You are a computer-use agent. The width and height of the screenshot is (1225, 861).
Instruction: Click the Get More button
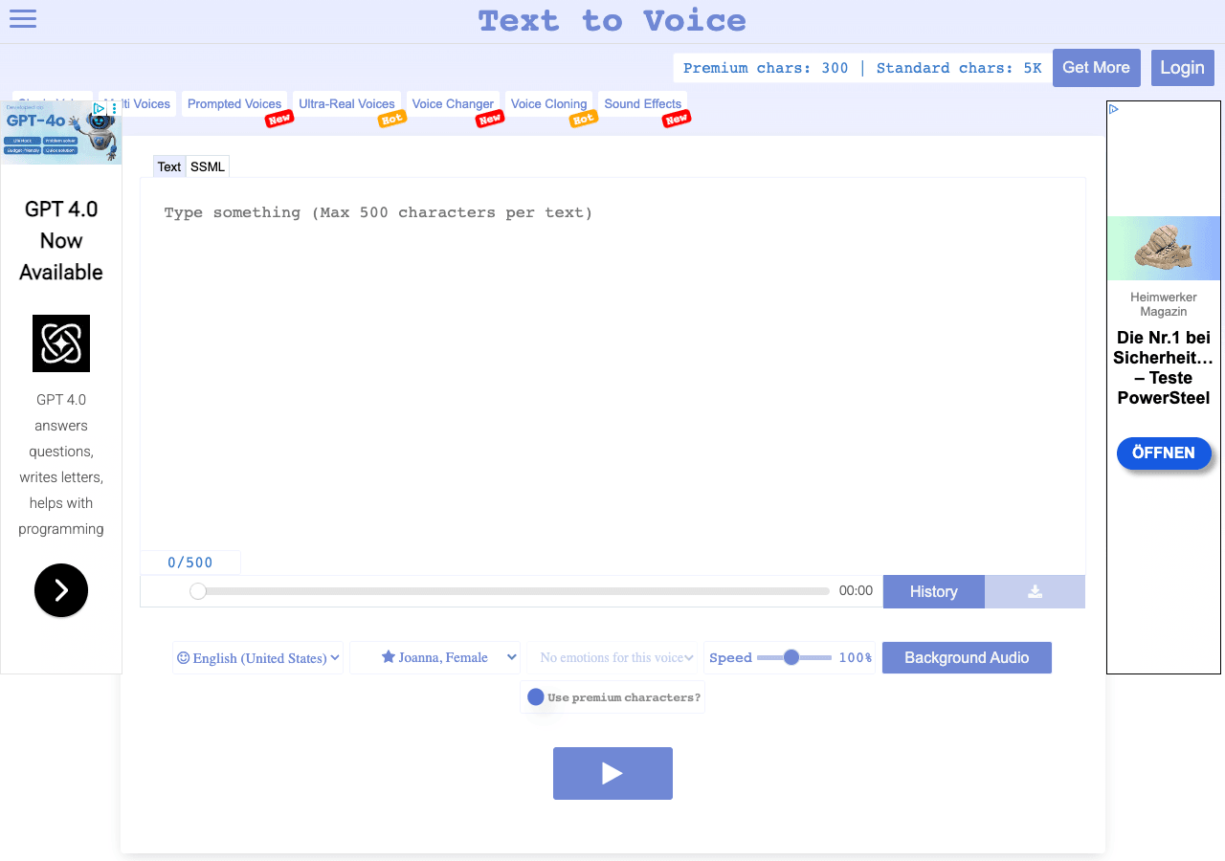pos(1097,68)
